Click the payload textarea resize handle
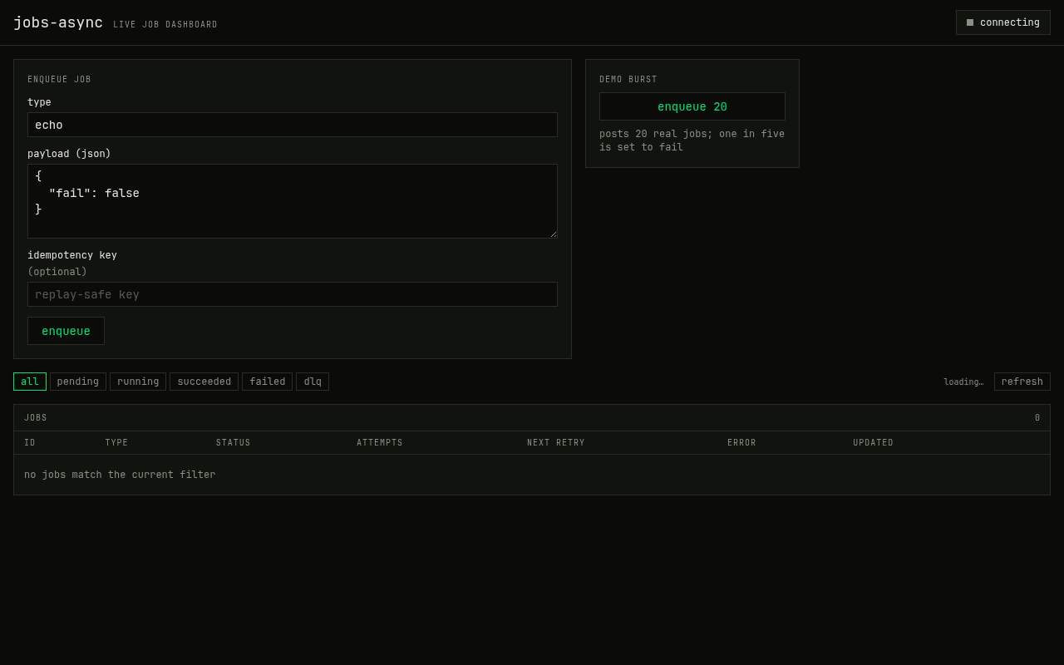Image resolution: width=1064 pixels, height=665 pixels. pyautogui.click(x=553, y=234)
